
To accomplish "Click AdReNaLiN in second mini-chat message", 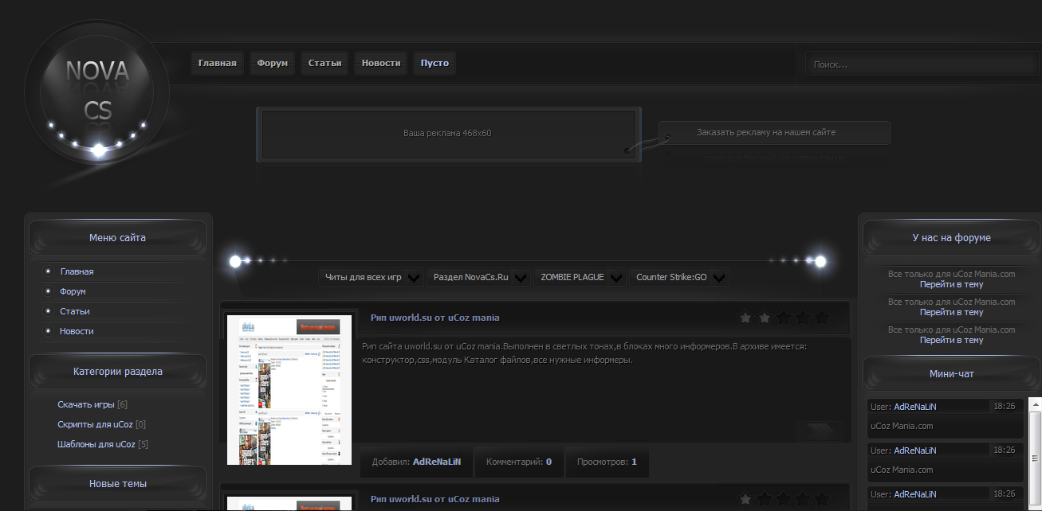I will pos(915,450).
